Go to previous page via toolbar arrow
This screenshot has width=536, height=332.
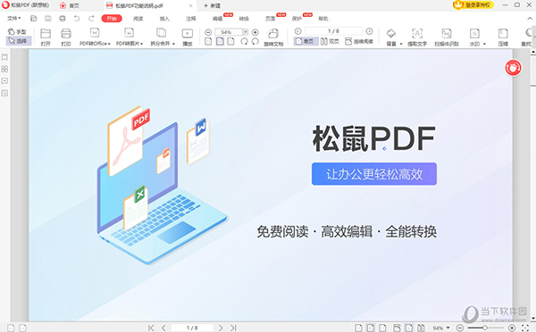pyautogui.click(x=298, y=31)
